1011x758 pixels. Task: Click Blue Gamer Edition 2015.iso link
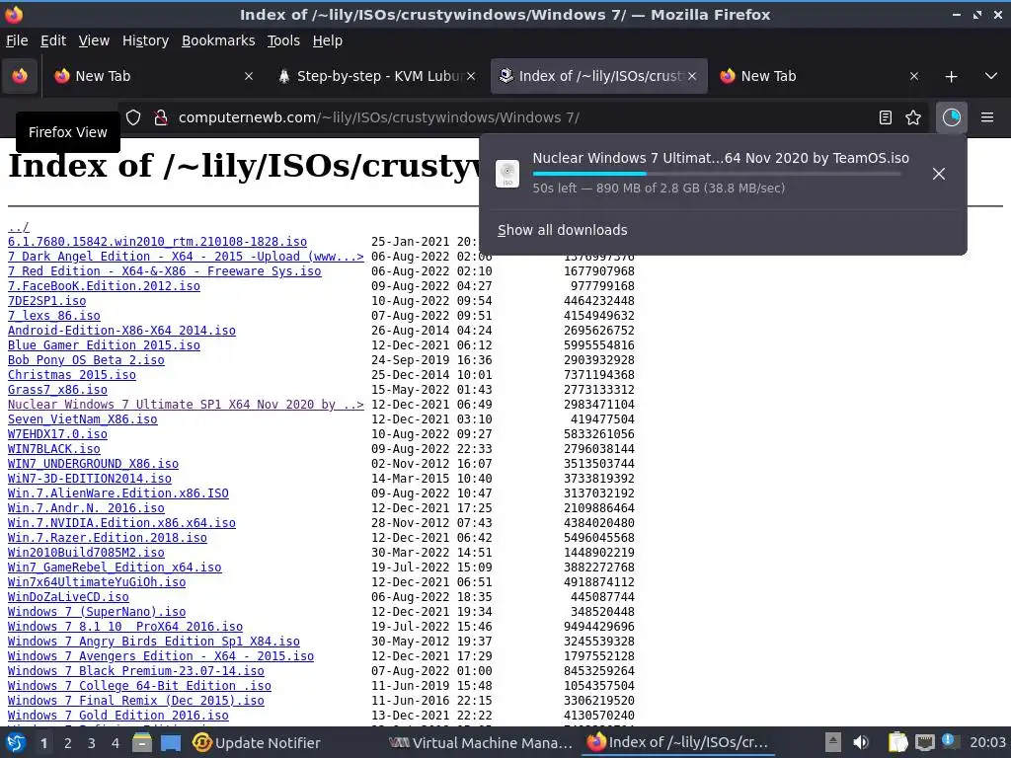(x=104, y=344)
